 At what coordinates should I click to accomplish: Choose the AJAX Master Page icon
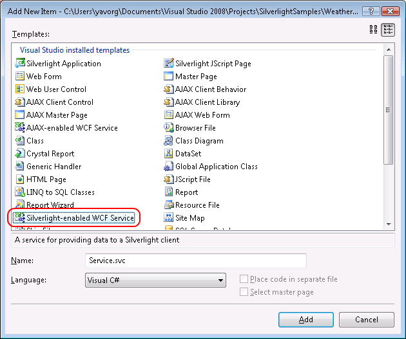pos(20,115)
